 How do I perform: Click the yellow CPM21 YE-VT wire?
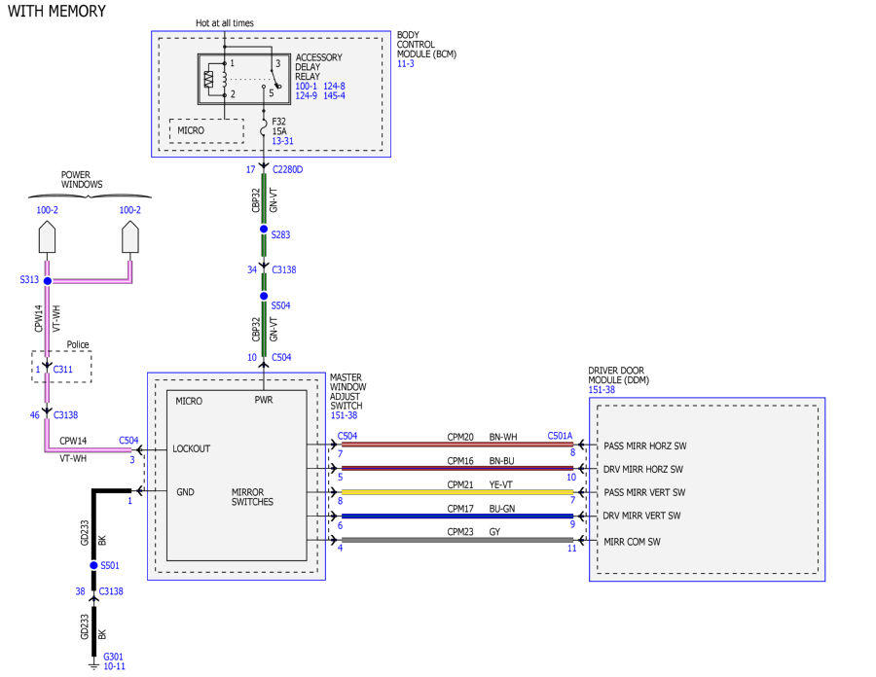tap(457, 492)
